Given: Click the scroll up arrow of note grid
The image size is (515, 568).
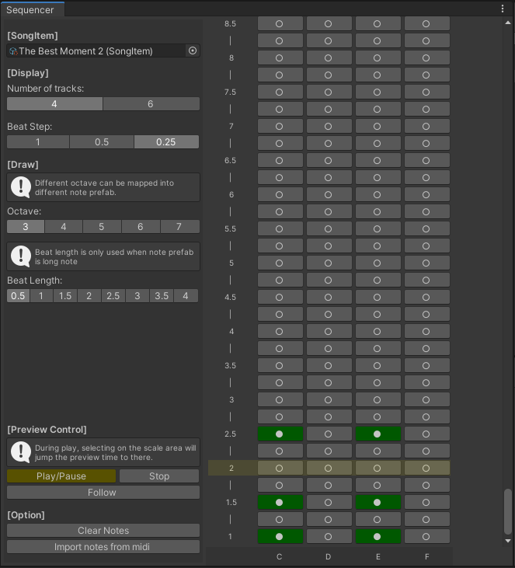Looking at the screenshot, I should pyautogui.click(x=508, y=23).
